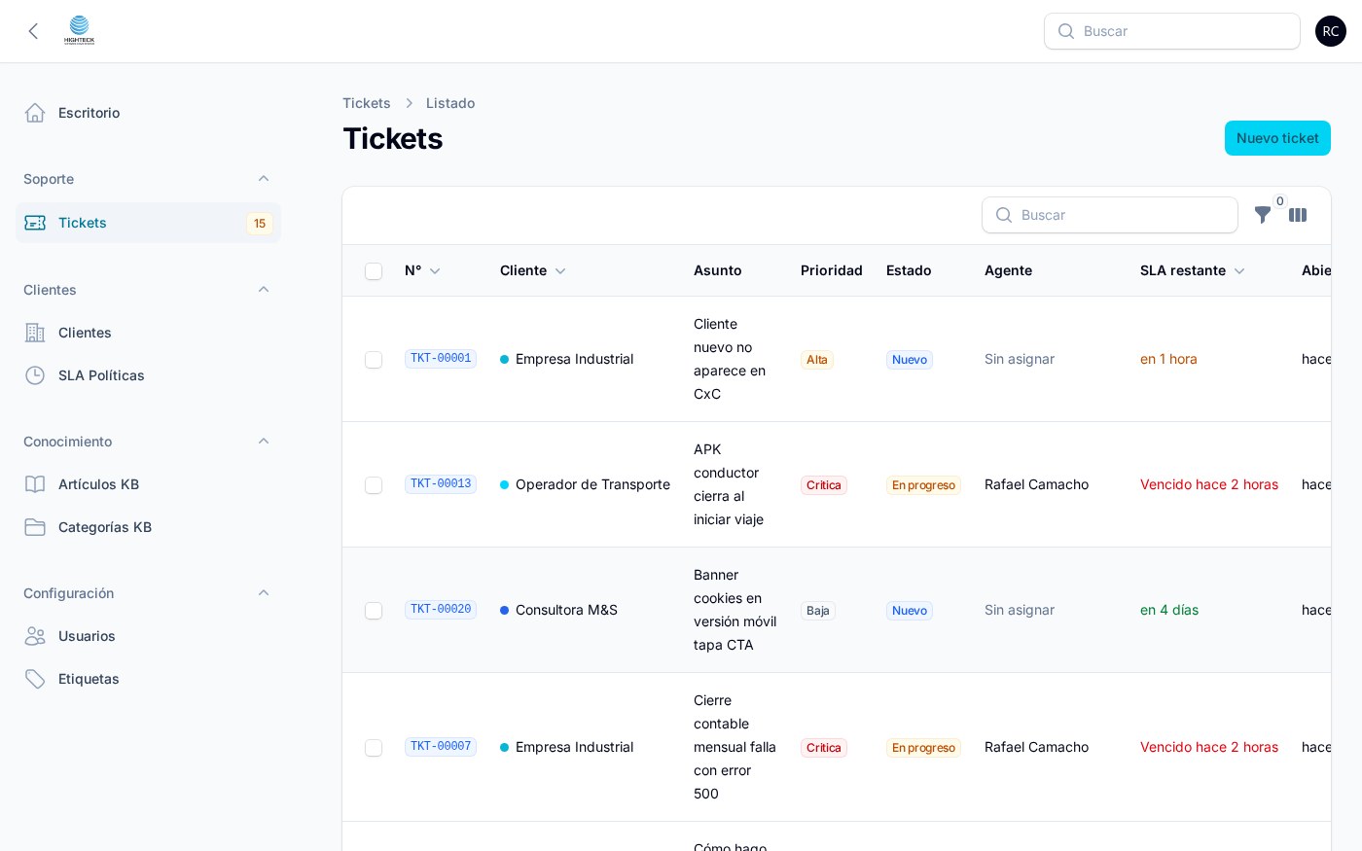Image resolution: width=1362 pixels, height=851 pixels.
Task: Click the Prioridad column header
Action: [832, 270]
